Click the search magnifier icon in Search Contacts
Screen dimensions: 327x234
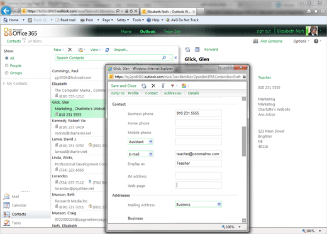click(164, 58)
